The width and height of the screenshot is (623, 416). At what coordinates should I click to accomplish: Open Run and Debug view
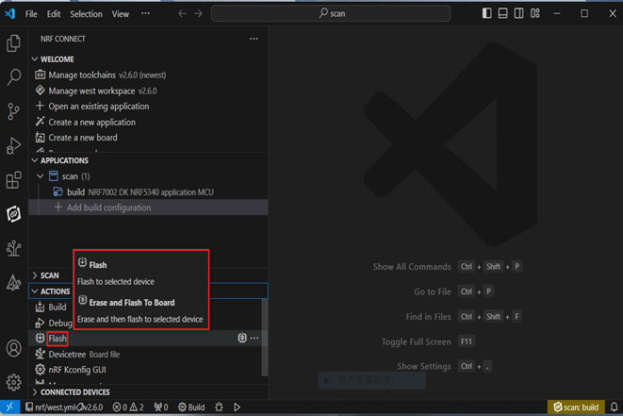coord(14,145)
